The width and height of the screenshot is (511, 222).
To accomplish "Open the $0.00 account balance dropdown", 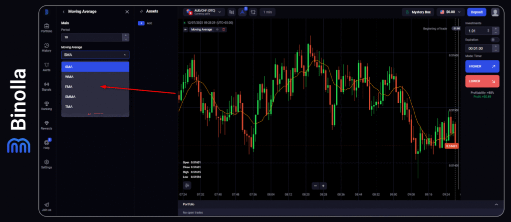I will pyautogui.click(x=450, y=11).
